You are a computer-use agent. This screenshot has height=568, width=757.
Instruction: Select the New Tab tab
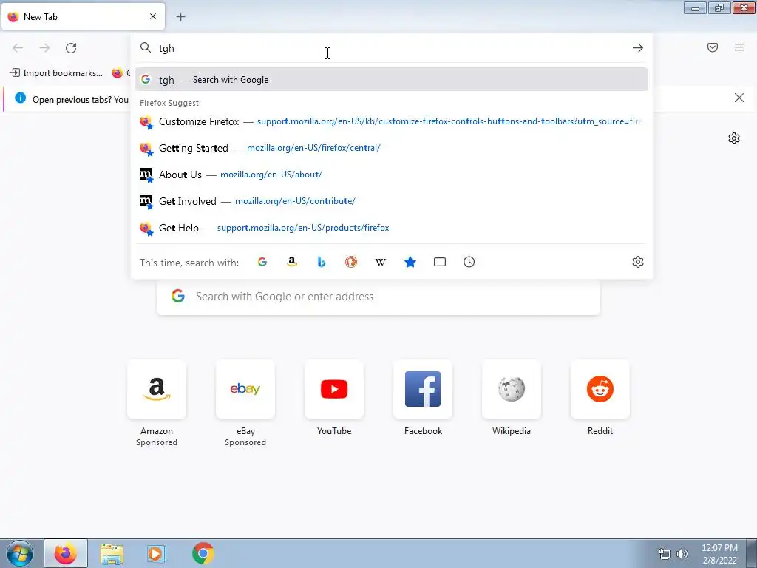coord(83,16)
